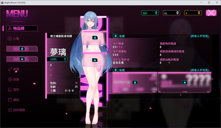Click the lower (所有人不可見) note
Viewport: 221px width, 128px height.
coord(199,70)
